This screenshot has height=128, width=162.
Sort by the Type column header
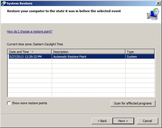coord(140,52)
